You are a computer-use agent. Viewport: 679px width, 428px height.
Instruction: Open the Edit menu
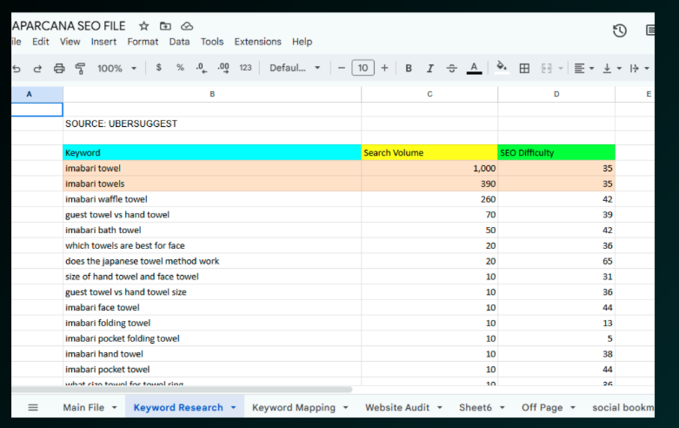point(41,42)
